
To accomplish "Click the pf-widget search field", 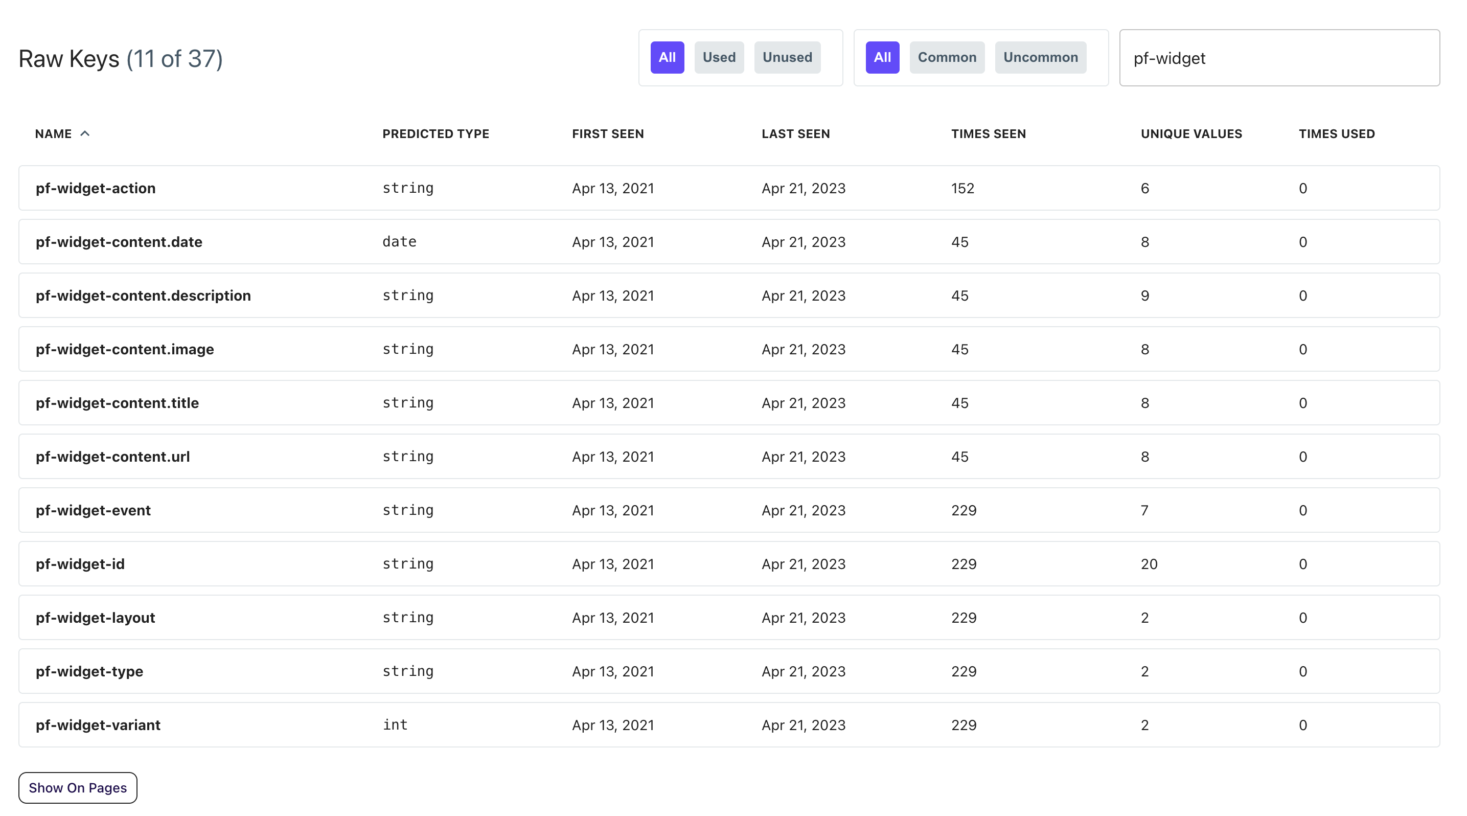I will pos(1279,58).
